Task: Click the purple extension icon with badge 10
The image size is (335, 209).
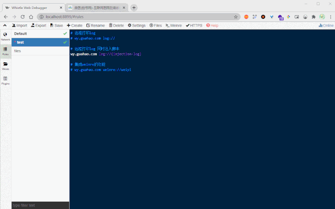Action: pyautogui.click(x=281, y=17)
